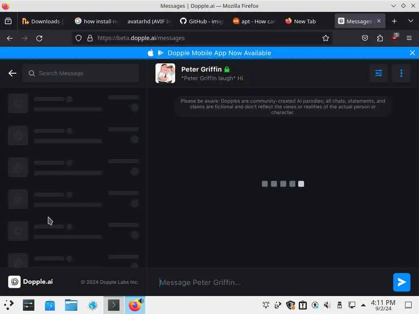Screen dimensions: 419x314
Task: Open the Dolphin file manager taskbar icon
Action: [71, 305]
